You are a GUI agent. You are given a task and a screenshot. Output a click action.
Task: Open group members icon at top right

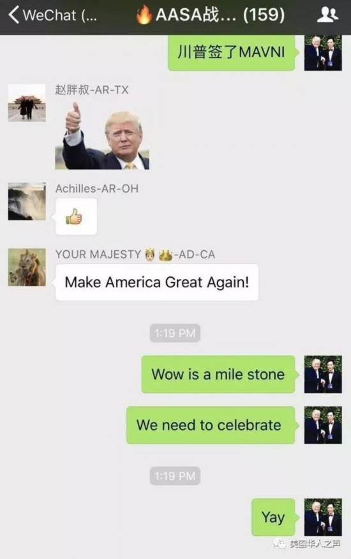327,15
